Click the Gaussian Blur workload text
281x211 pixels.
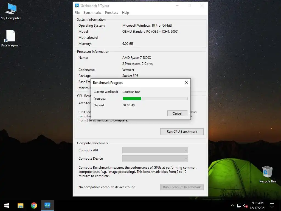tap(131, 92)
